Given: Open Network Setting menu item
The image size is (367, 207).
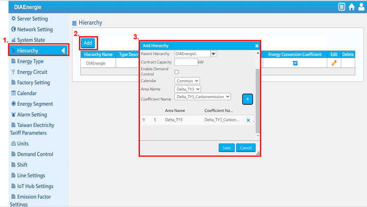Looking at the screenshot, I should point(35,29).
